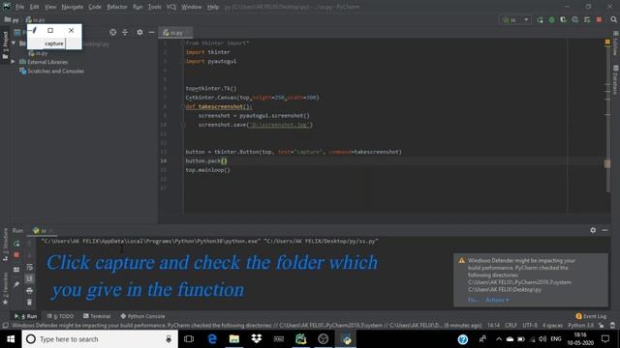Click the Fix link in Defender notification

coord(473,300)
